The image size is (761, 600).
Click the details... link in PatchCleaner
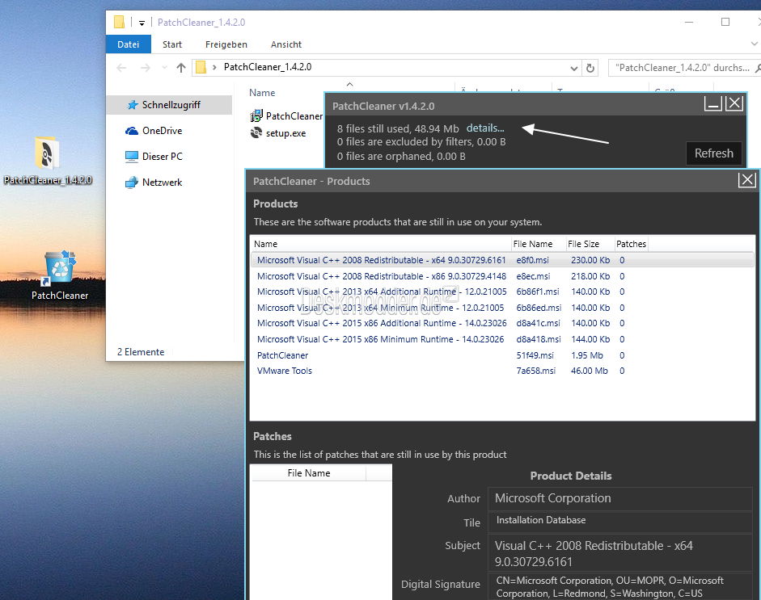tap(485, 128)
